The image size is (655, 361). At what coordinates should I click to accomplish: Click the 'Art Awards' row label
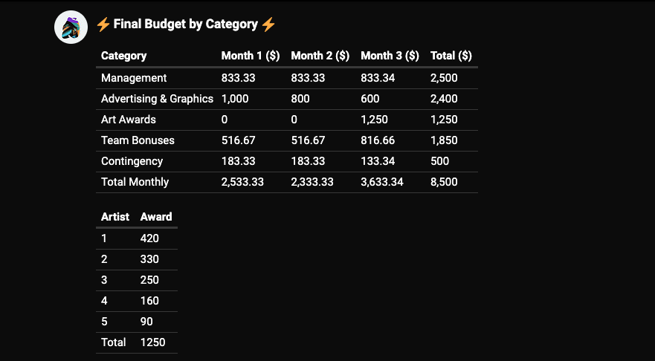pyautogui.click(x=129, y=120)
